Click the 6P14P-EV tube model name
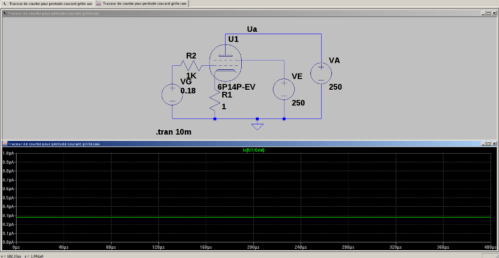 point(236,87)
